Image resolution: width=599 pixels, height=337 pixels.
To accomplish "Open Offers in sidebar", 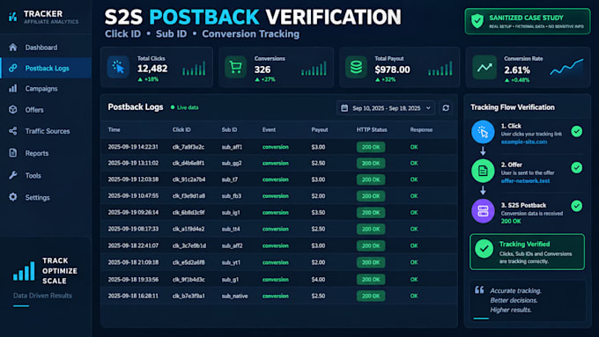I will click(46, 109).
